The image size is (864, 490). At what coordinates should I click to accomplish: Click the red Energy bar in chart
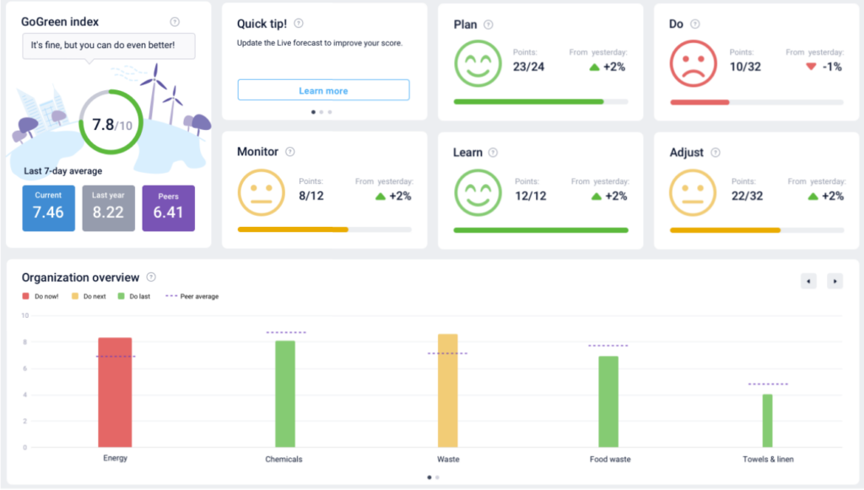click(115, 392)
